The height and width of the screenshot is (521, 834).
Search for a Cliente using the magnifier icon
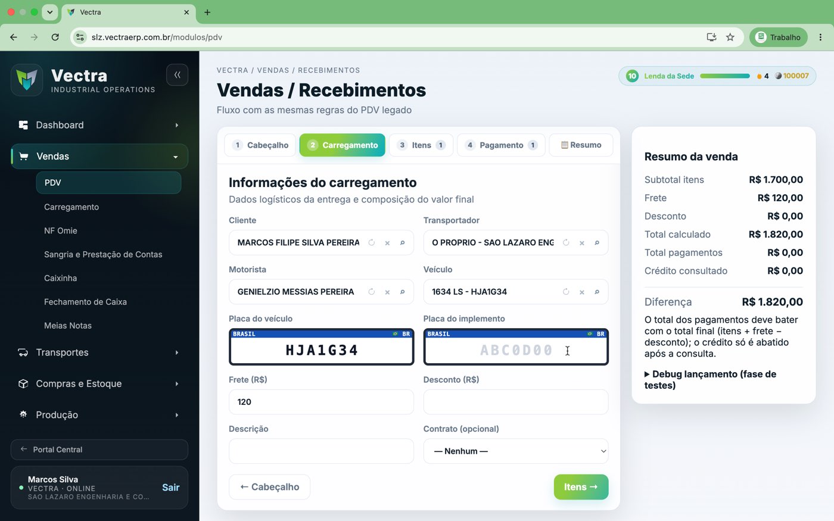pos(403,243)
